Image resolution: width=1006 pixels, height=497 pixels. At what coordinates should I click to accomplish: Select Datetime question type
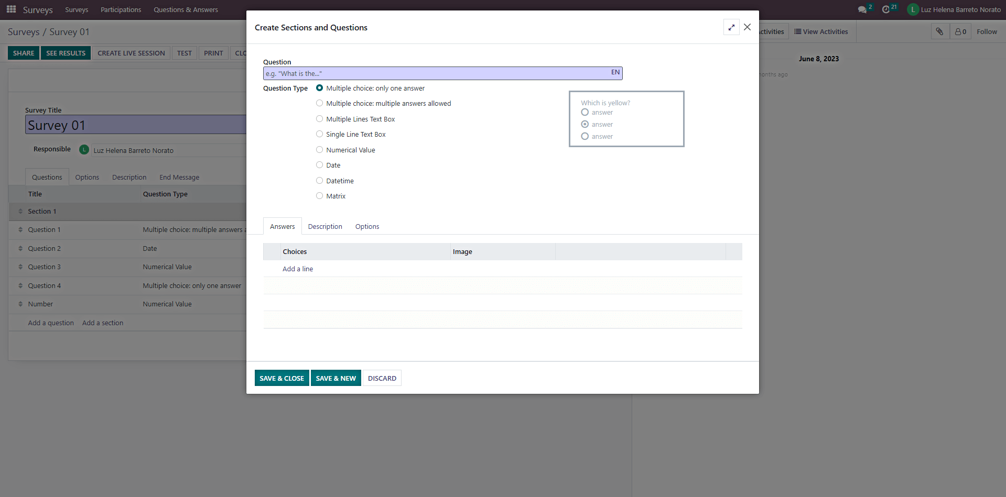pyautogui.click(x=319, y=181)
